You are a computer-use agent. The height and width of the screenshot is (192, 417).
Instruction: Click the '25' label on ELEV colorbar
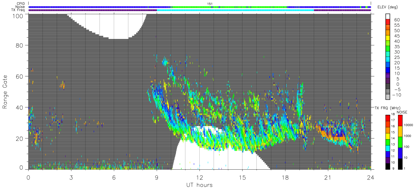pos(397,58)
